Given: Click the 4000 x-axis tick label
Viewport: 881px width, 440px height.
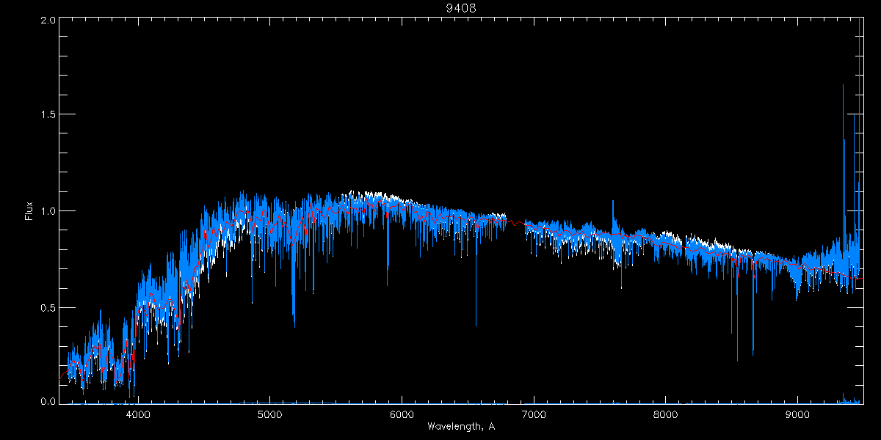Looking at the screenshot, I should 138,414.
